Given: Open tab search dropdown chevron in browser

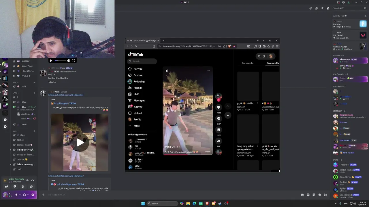Looking at the screenshot, I should click(258, 41).
